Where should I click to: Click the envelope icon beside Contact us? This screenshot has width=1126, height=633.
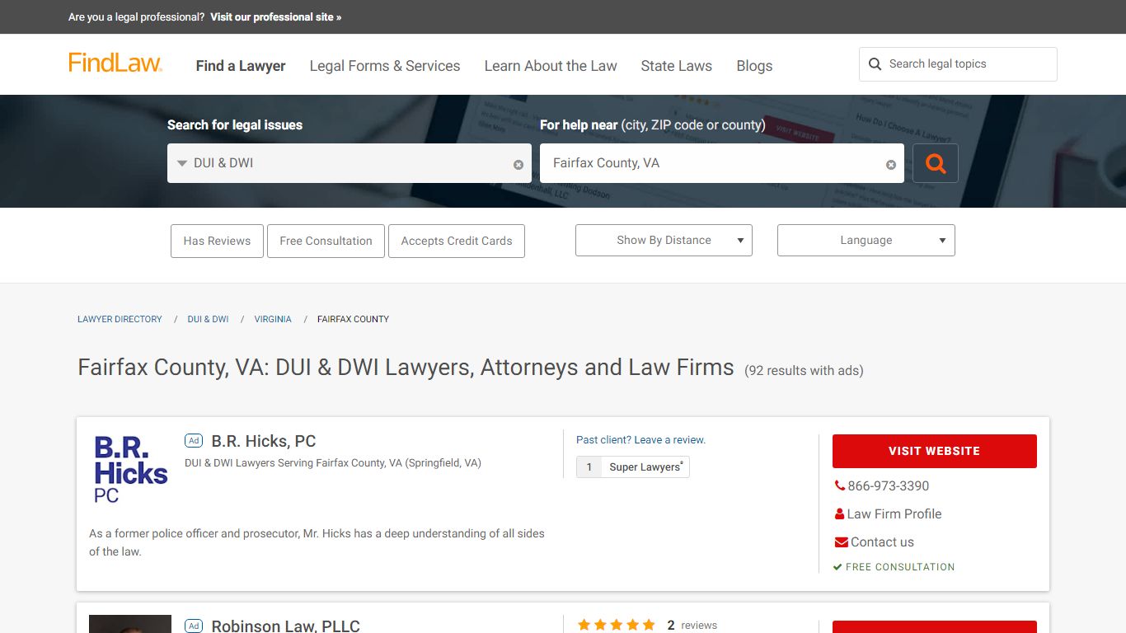841,542
